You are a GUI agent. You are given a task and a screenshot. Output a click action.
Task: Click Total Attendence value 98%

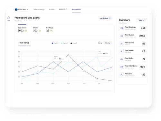(143, 67)
